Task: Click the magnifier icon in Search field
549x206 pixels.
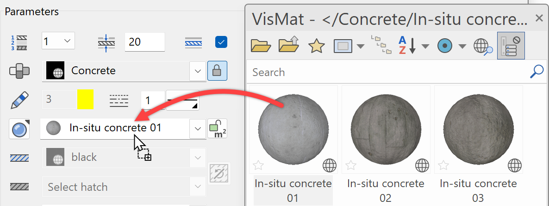Action: 536,72
